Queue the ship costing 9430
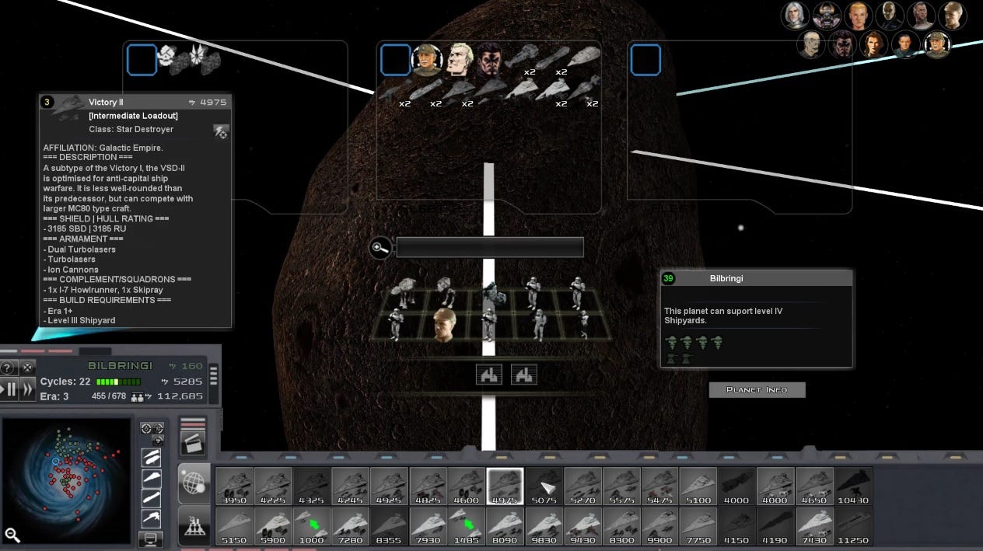 pos(583,527)
